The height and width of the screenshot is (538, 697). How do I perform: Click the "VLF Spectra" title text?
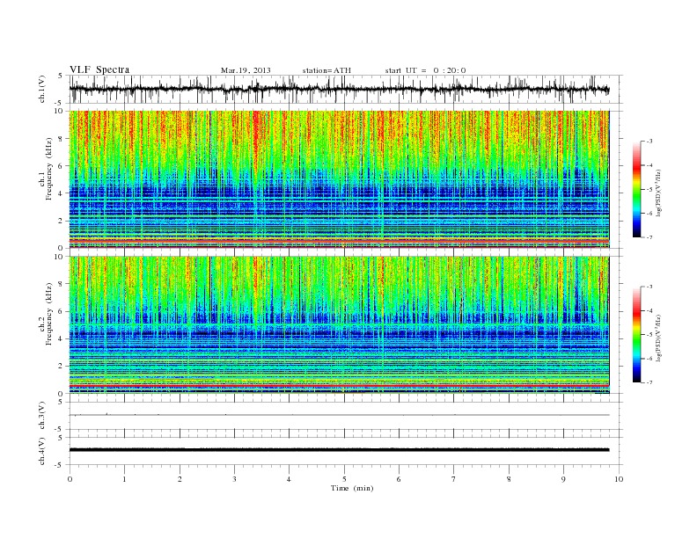(99, 69)
